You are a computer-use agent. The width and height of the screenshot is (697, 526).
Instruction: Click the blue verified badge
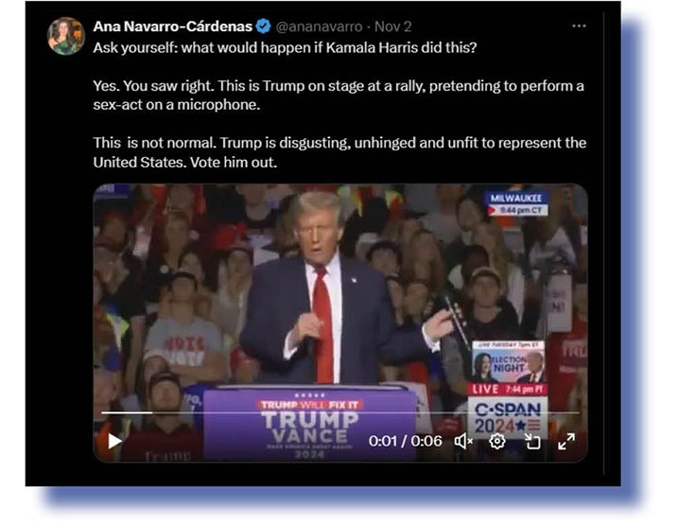click(x=263, y=26)
